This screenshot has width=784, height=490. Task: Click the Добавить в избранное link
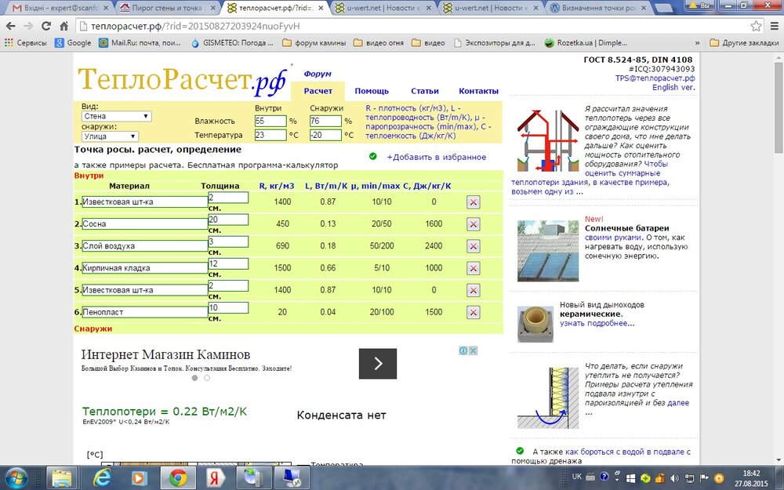click(436, 156)
